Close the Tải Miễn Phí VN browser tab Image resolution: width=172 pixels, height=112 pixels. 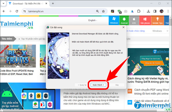pyautogui.click(x=46, y=4)
